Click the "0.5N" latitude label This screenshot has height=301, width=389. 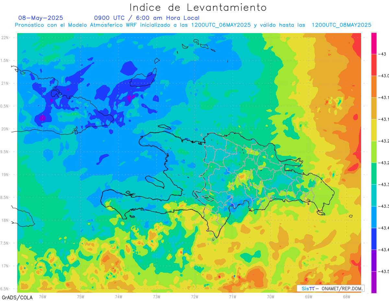click(5, 106)
